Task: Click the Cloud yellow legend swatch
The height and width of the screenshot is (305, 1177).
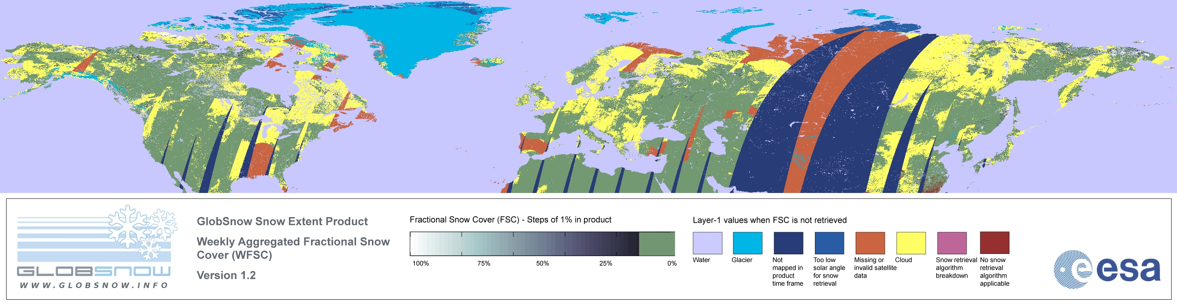Action: point(911,243)
